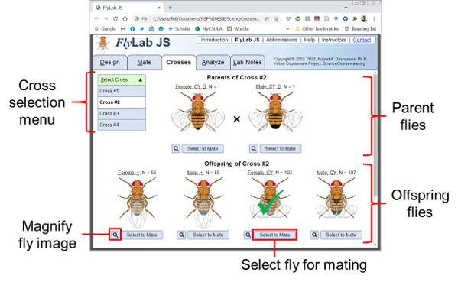Switch to the Analyze tab
This screenshot has width=458, height=282.
click(213, 63)
